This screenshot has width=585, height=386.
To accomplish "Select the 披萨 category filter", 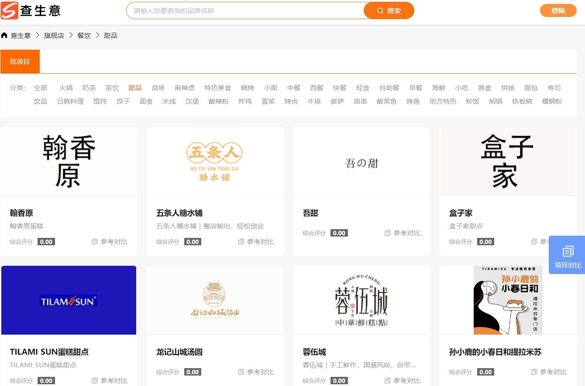I will pyautogui.click(x=337, y=102).
